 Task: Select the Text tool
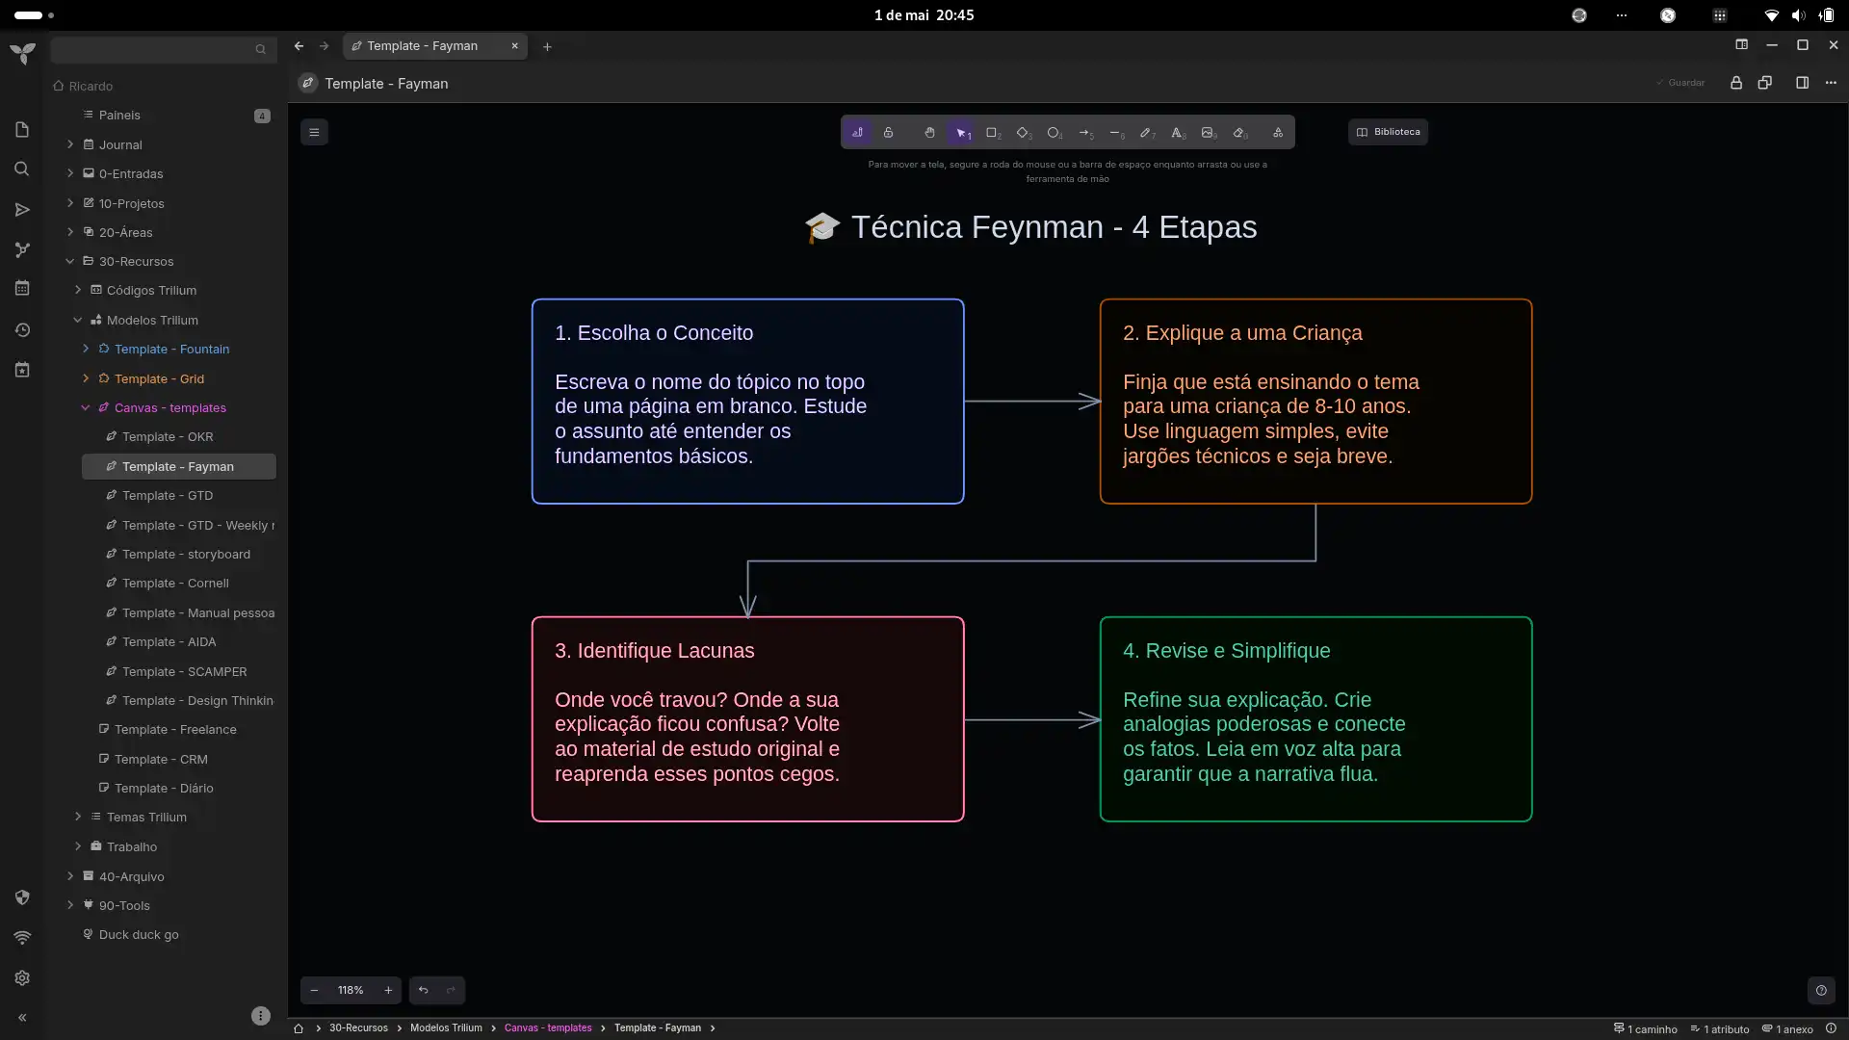1177,133
